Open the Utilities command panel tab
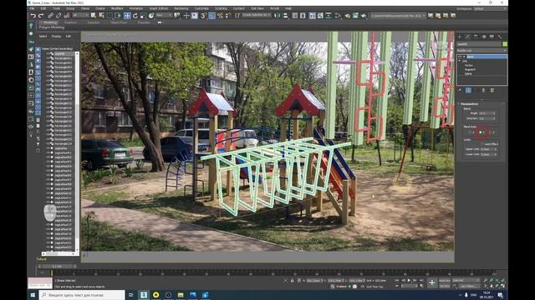Viewport: 535px width, 300px height. (x=500, y=37)
